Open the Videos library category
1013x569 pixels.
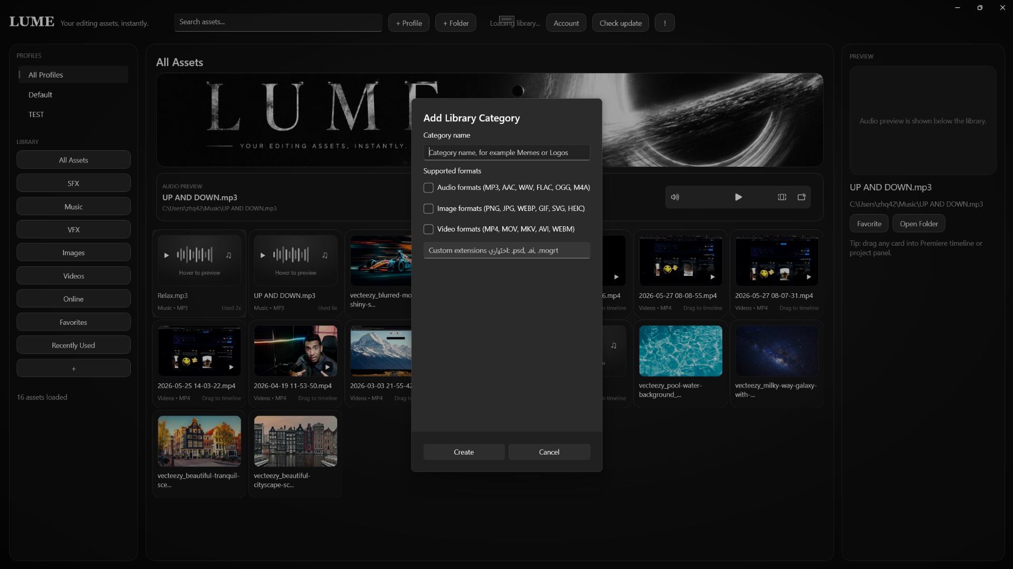[x=73, y=276]
